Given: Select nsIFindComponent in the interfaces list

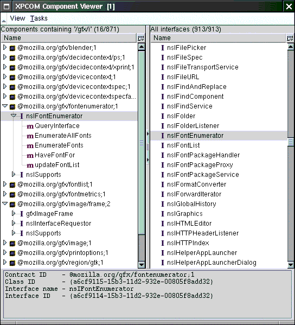Looking at the screenshot, I should (x=219, y=97).
